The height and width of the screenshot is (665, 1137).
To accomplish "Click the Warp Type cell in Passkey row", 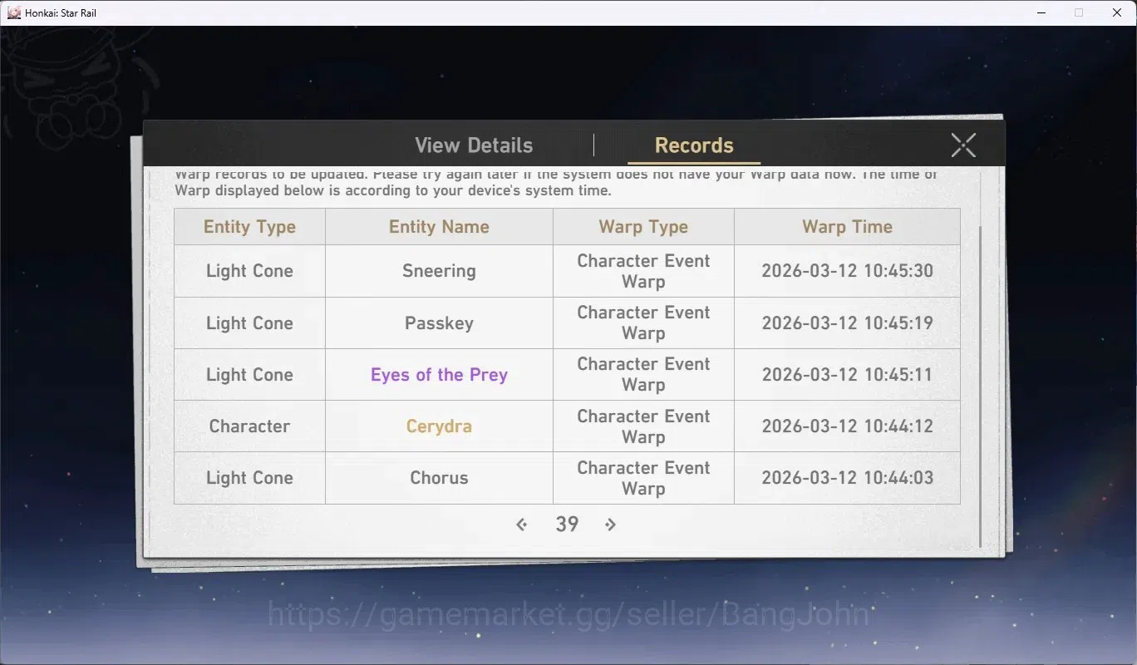I will pos(643,323).
